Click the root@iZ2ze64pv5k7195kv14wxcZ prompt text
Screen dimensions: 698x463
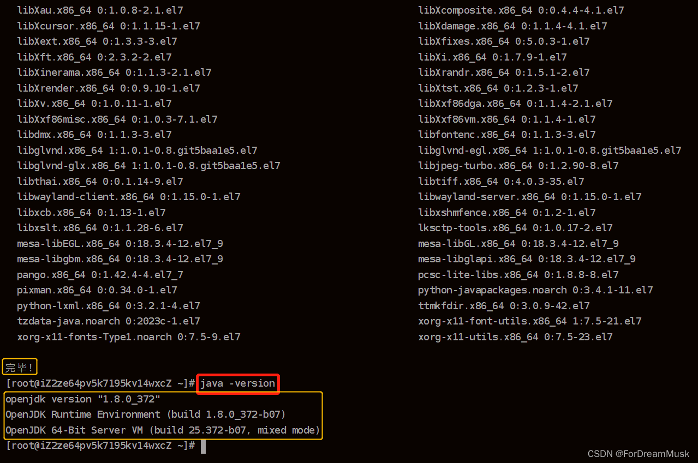[98, 383]
